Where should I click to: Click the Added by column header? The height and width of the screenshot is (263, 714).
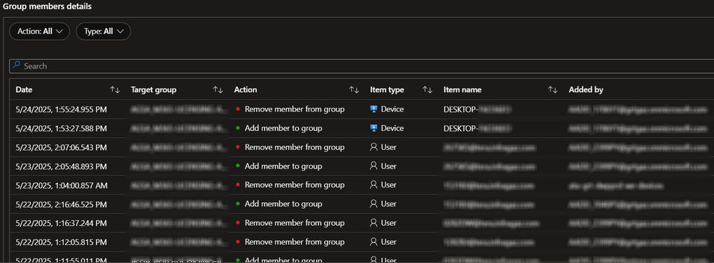point(586,90)
